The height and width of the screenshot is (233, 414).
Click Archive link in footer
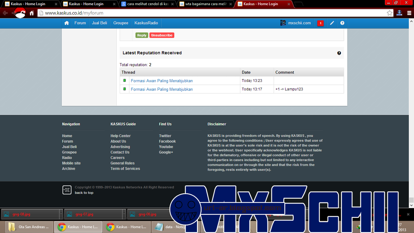(x=69, y=169)
